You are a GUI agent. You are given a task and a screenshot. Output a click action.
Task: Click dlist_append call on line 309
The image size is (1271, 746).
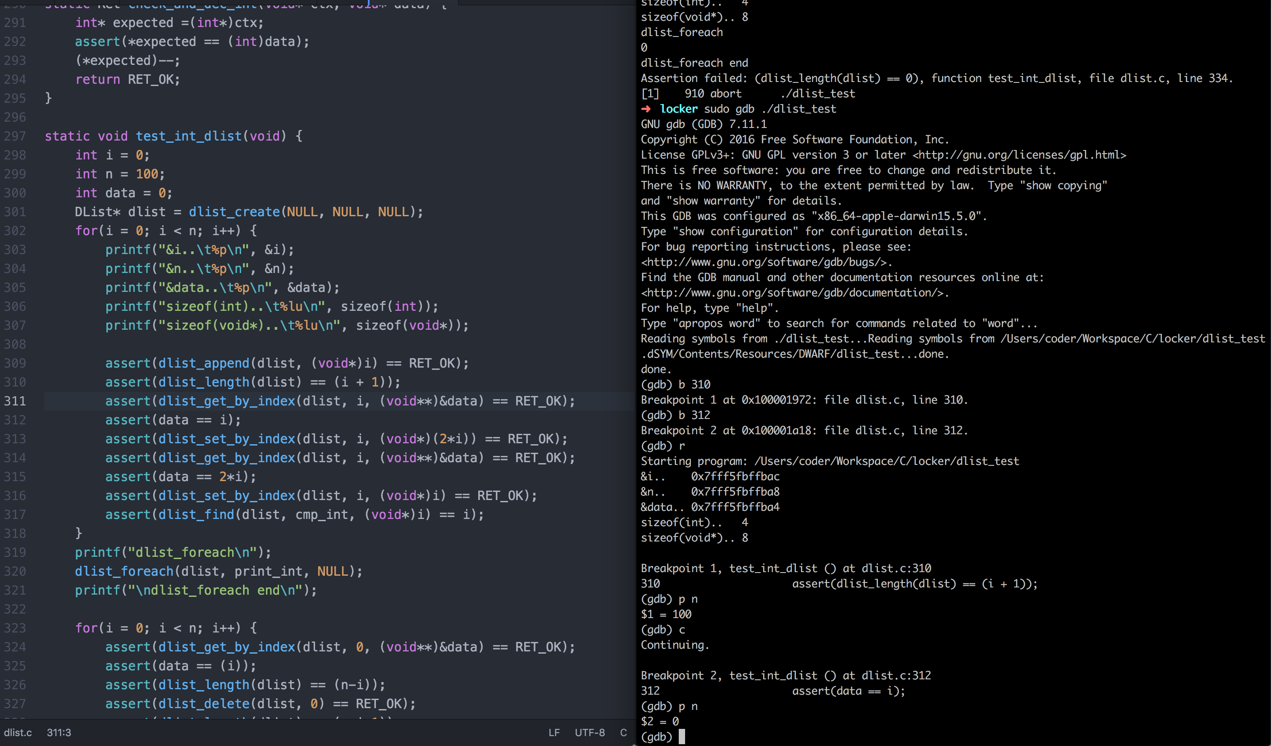(204, 364)
